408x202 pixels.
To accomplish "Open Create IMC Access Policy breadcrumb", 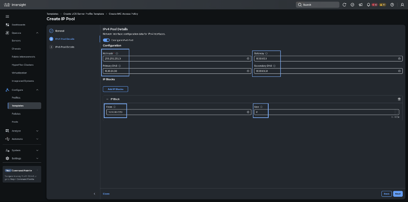I will 123,13.
